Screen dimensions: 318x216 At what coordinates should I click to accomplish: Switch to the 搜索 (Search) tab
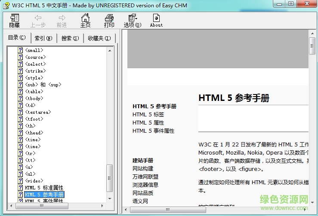(x=70, y=38)
